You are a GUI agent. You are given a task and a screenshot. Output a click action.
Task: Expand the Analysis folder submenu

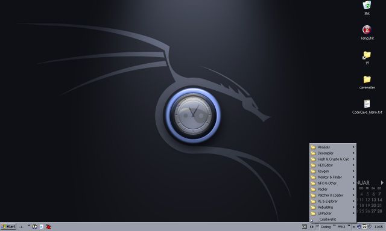[333, 147]
